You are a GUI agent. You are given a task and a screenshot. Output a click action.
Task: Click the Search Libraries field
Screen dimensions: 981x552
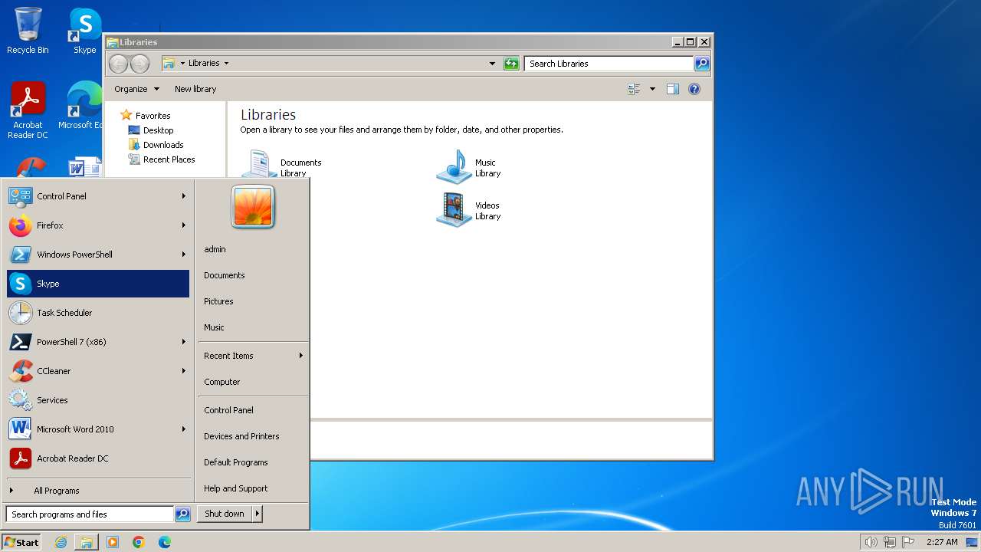[x=609, y=64]
